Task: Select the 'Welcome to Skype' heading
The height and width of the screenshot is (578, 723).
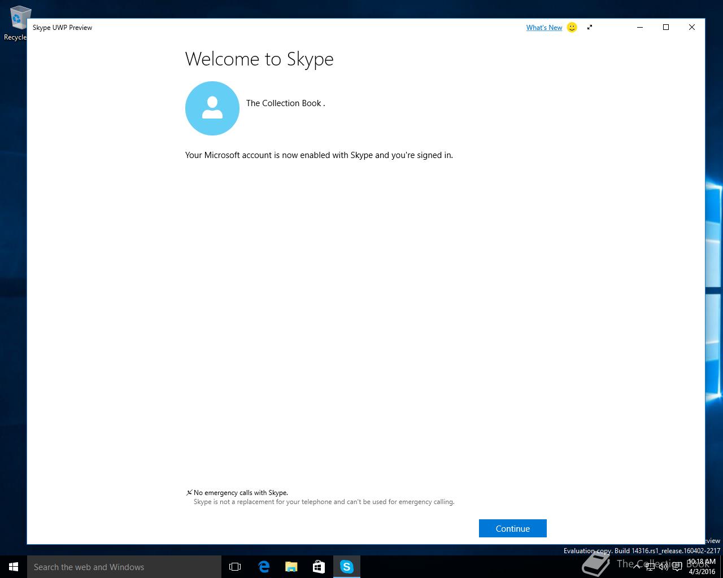Action: (259, 59)
